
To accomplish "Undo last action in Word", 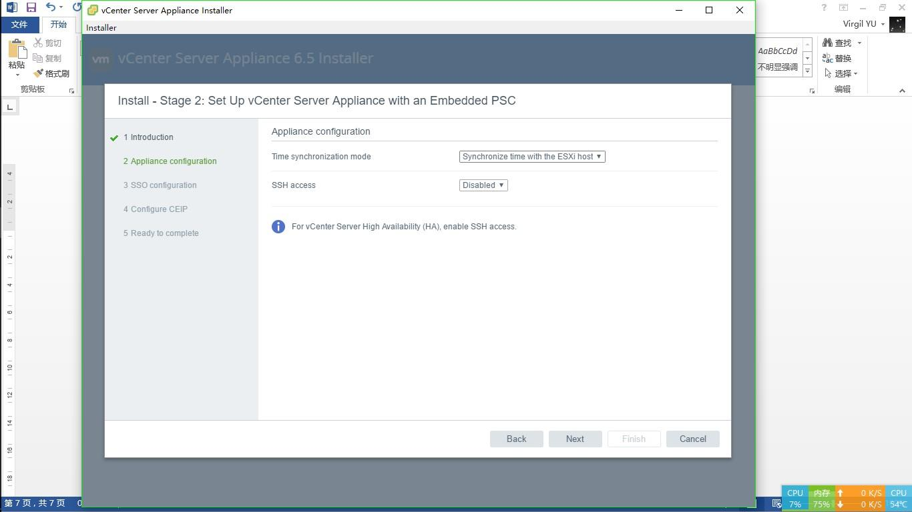I will 51,7.
